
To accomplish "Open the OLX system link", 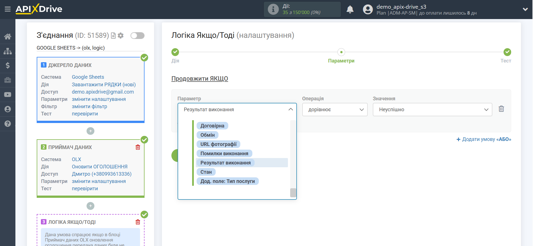I will tap(76, 159).
